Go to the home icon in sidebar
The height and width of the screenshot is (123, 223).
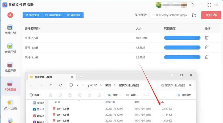(10, 15)
